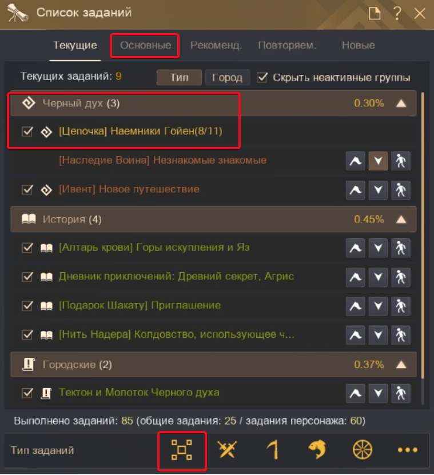Collapse the История quest group
Screen dimensions: 434x475
[x=401, y=219]
